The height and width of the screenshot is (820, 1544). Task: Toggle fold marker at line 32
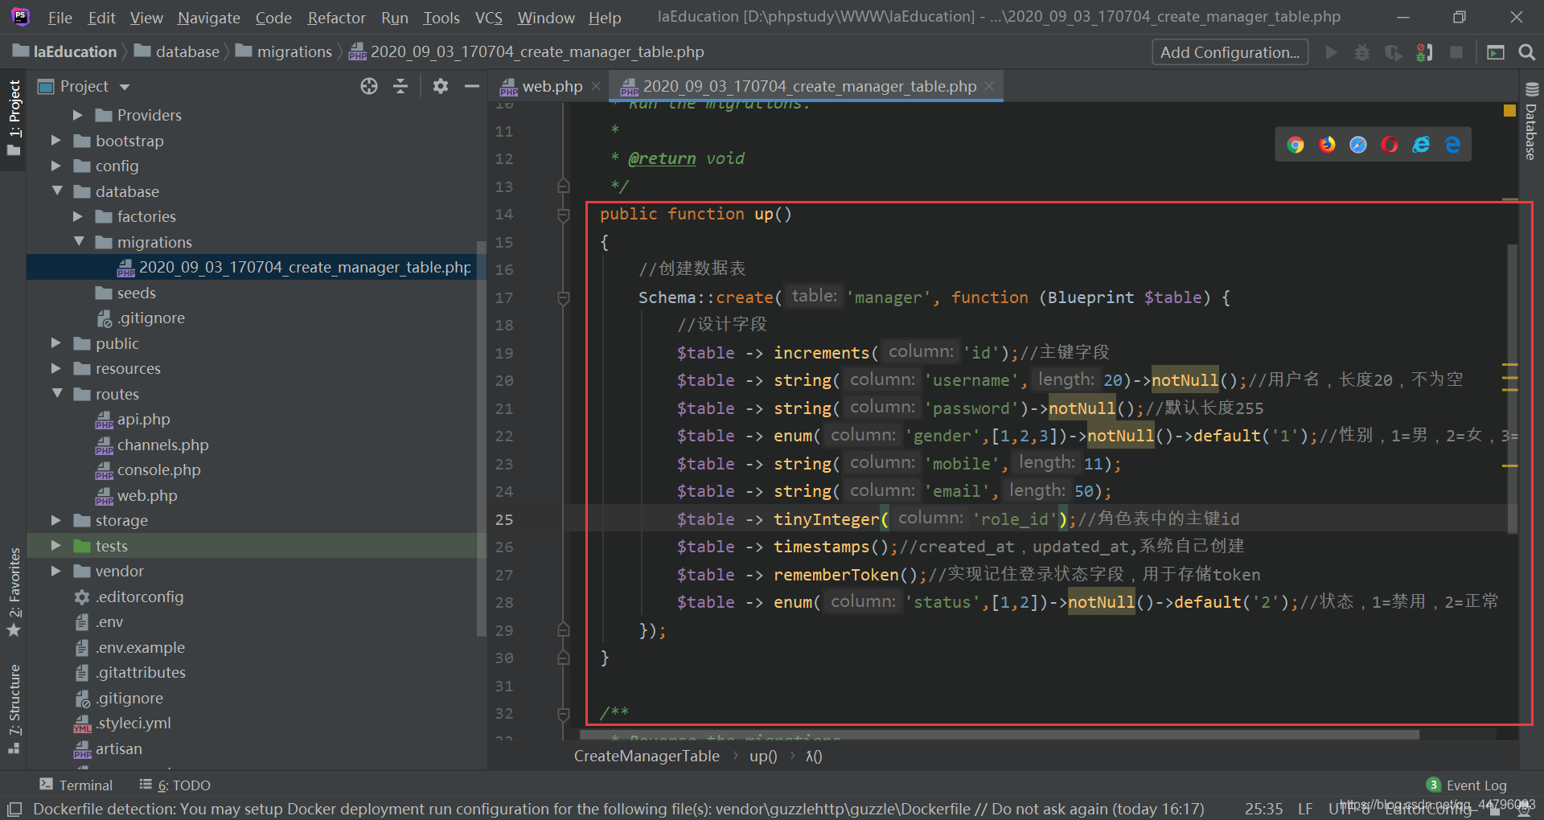point(564,714)
